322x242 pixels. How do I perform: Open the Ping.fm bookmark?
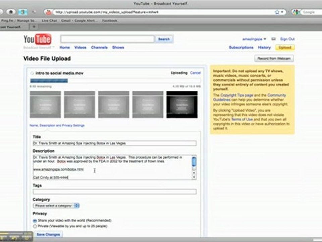[19, 21]
